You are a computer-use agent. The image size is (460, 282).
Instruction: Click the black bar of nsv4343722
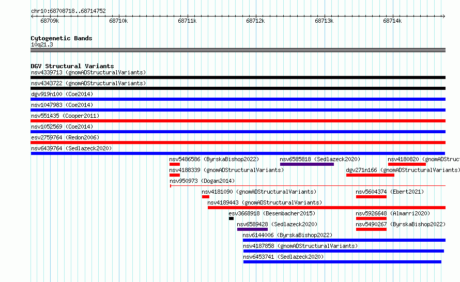tap(238, 88)
